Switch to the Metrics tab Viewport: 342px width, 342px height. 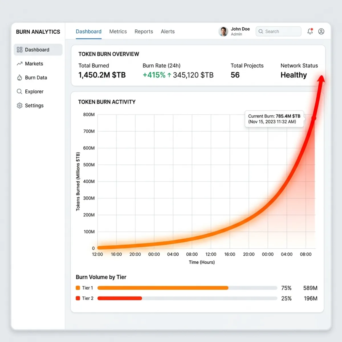tap(118, 31)
